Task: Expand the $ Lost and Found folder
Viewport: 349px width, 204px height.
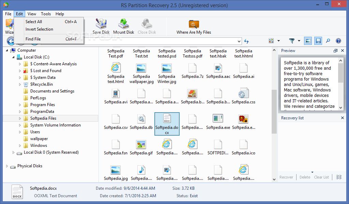Action: 20,71
